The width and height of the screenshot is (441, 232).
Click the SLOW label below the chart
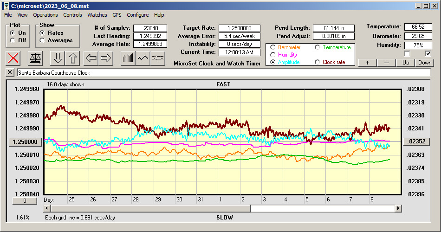[x=224, y=217]
